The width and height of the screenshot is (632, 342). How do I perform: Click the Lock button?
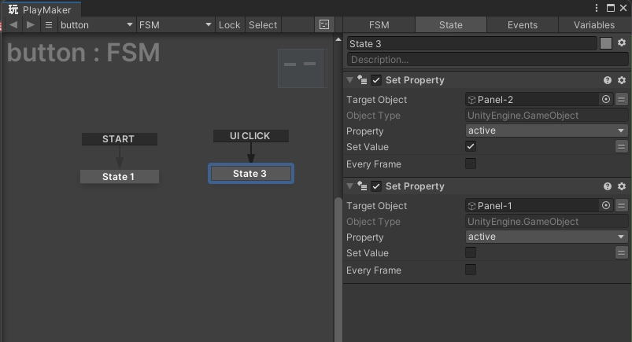pos(229,25)
